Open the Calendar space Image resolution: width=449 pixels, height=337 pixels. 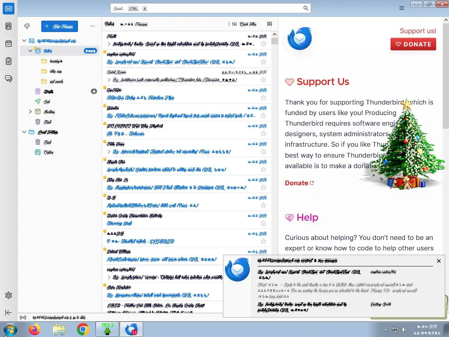(9, 44)
